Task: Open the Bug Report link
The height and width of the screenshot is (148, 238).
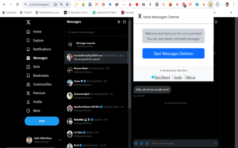Action: click(161, 77)
